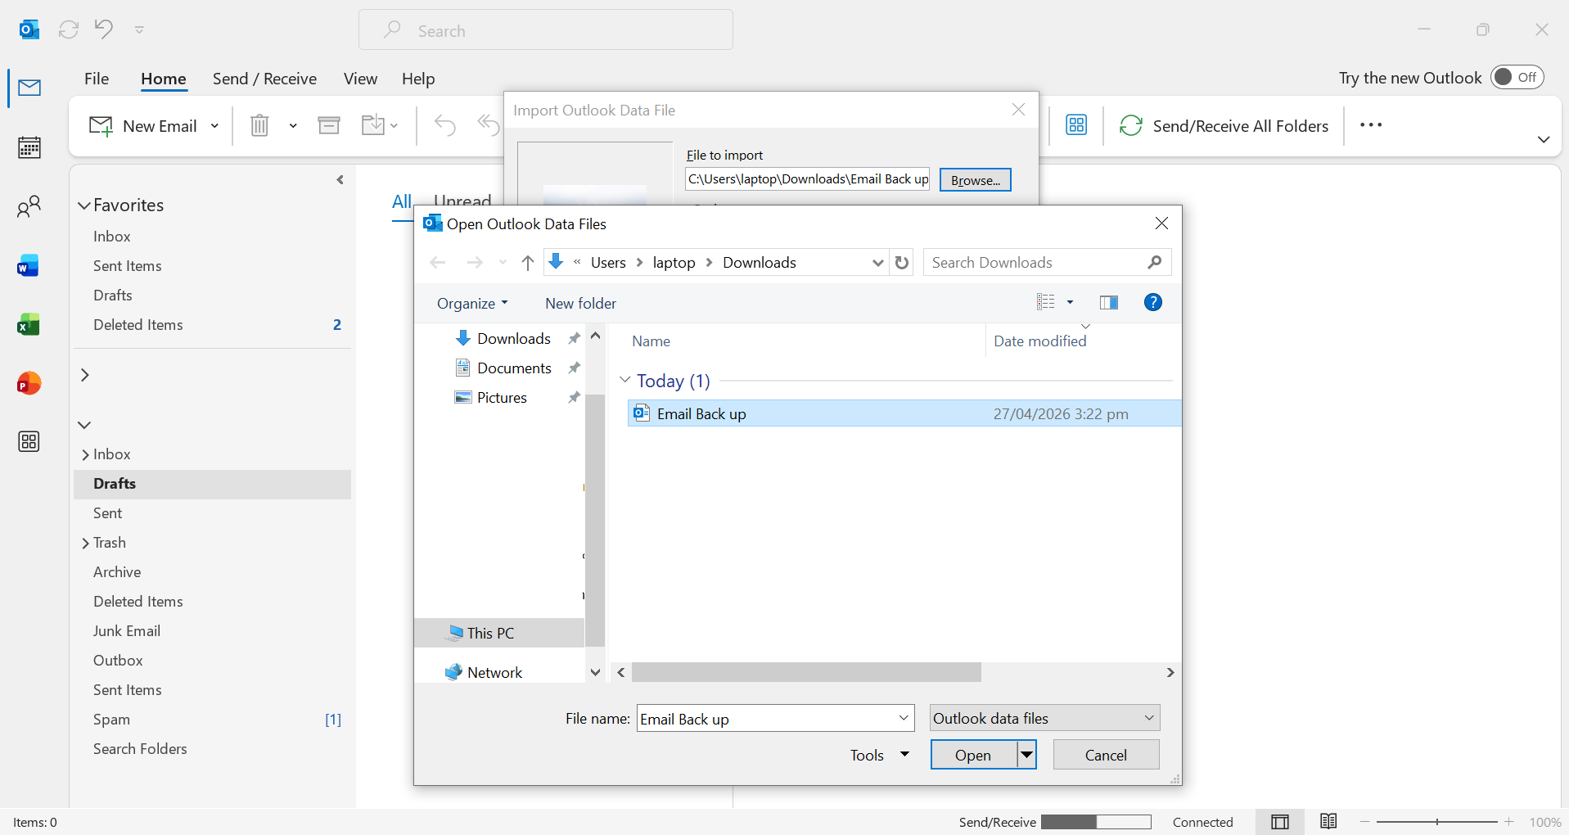
Task: Select the Home ribbon tab
Action: (x=164, y=79)
